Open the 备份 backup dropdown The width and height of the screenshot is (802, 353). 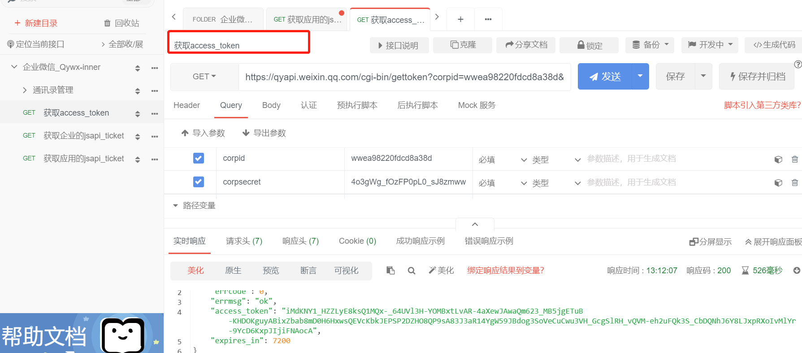click(651, 45)
